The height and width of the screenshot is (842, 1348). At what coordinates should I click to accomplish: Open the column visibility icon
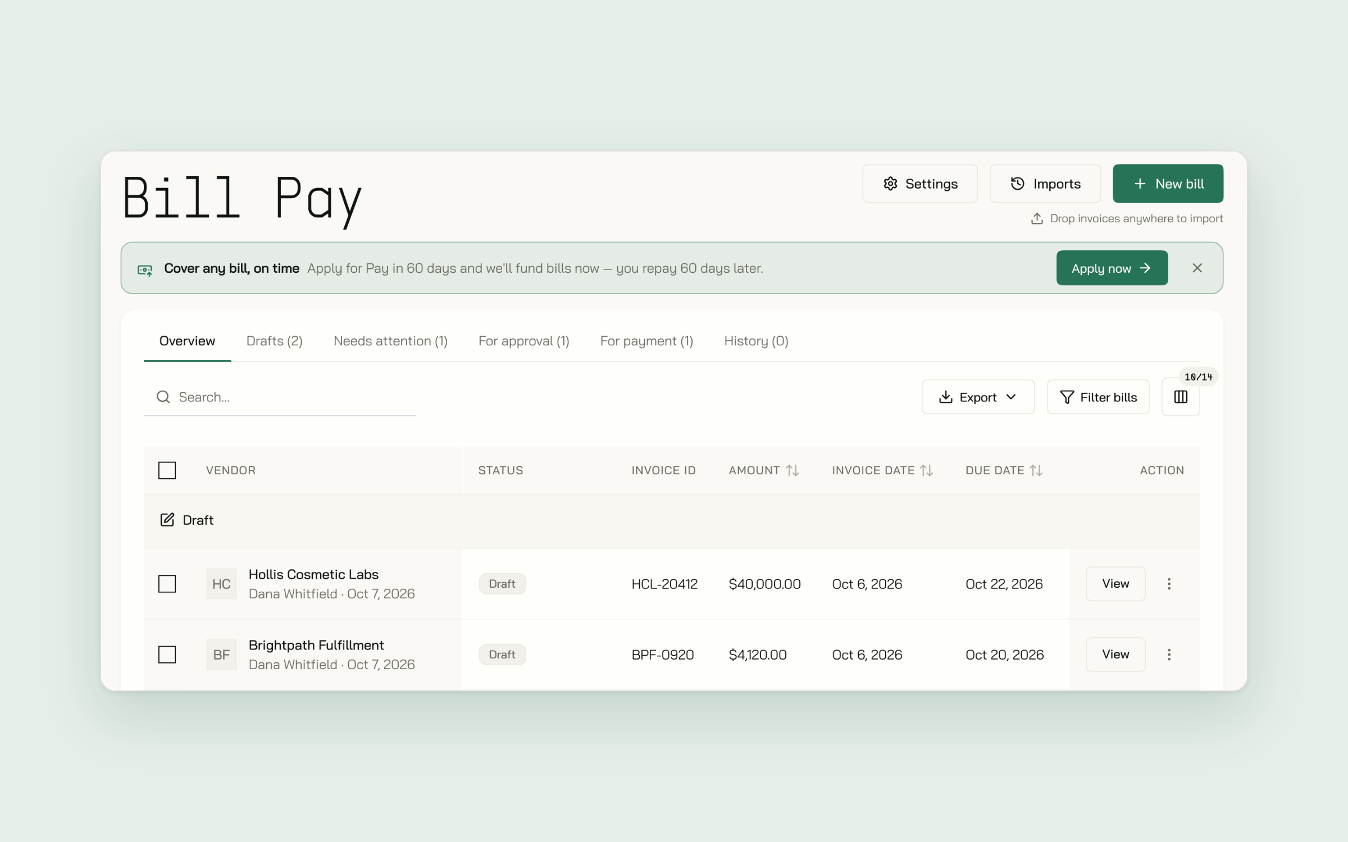pyautogui.click(x=1181, y=397)
